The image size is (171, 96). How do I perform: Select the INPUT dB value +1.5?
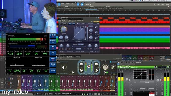click(x=10, y=54)
